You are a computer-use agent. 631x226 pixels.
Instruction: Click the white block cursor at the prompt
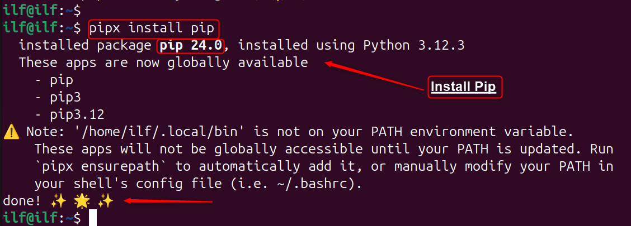coord(92,218)
